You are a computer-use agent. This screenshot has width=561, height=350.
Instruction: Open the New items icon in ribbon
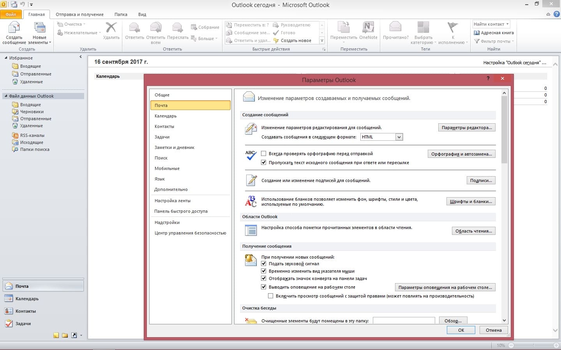coord(39,28)
